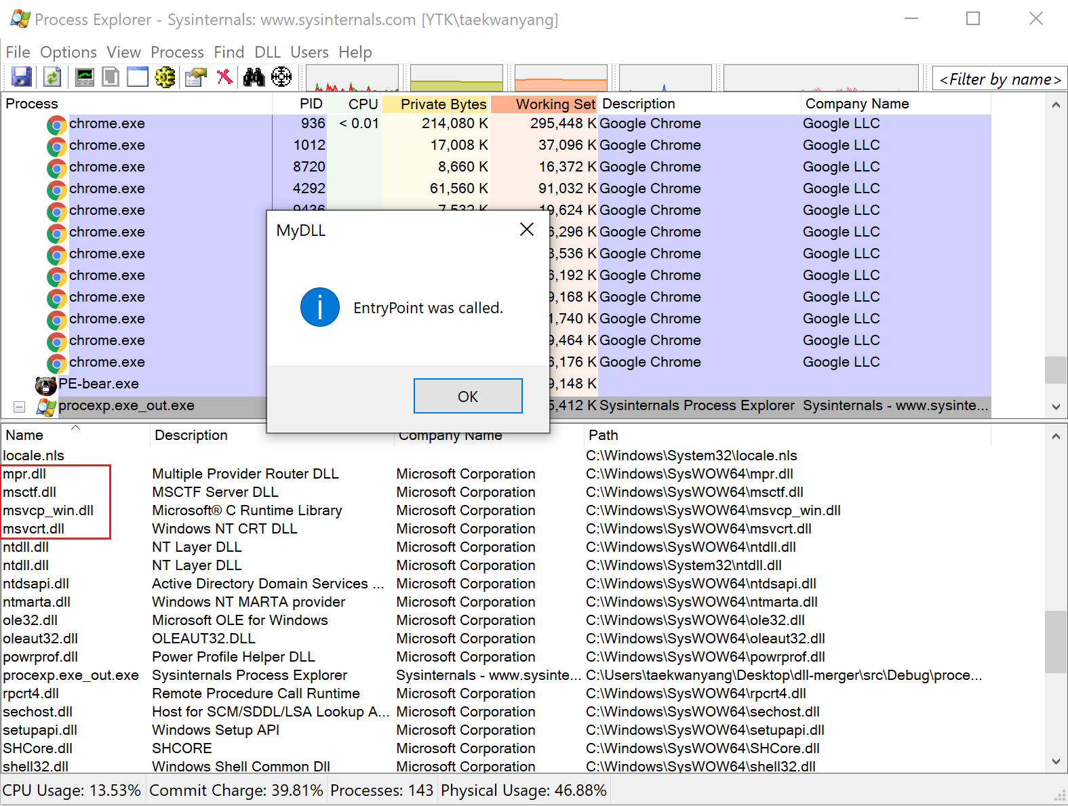Sort the DLL list by the Name header
Viewport: 1068px width, 806px height.
[75, 435]
